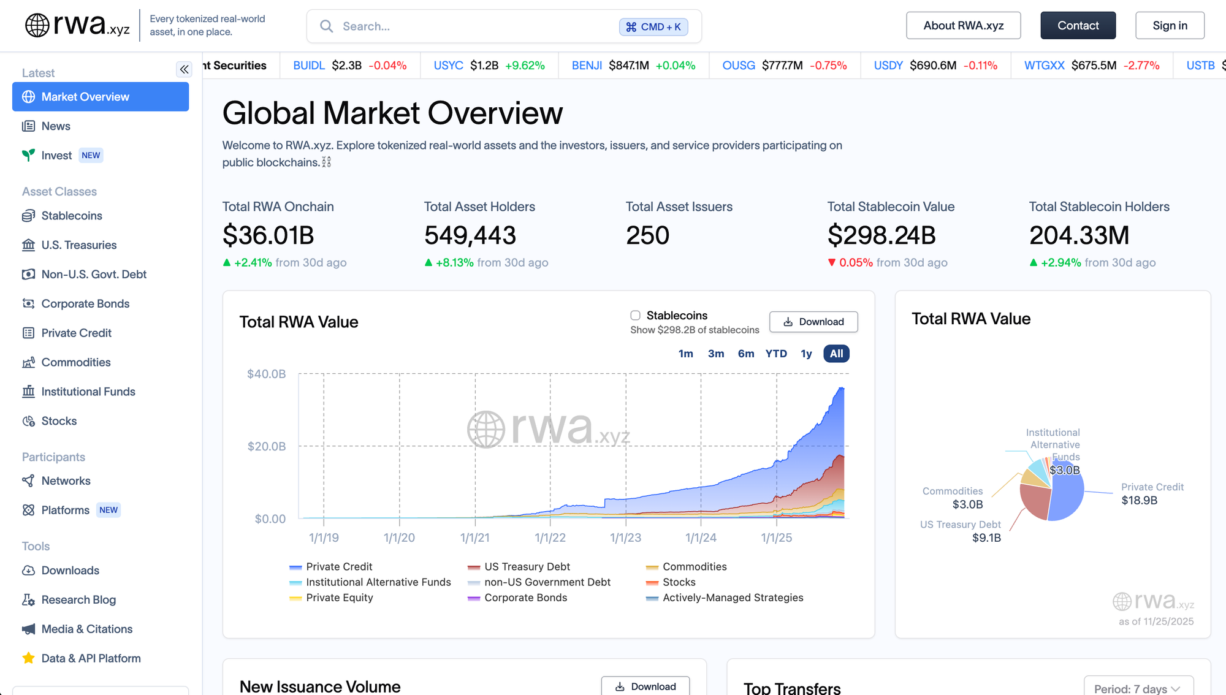
Task: Focus the Search input field
Action: point(478,26)
